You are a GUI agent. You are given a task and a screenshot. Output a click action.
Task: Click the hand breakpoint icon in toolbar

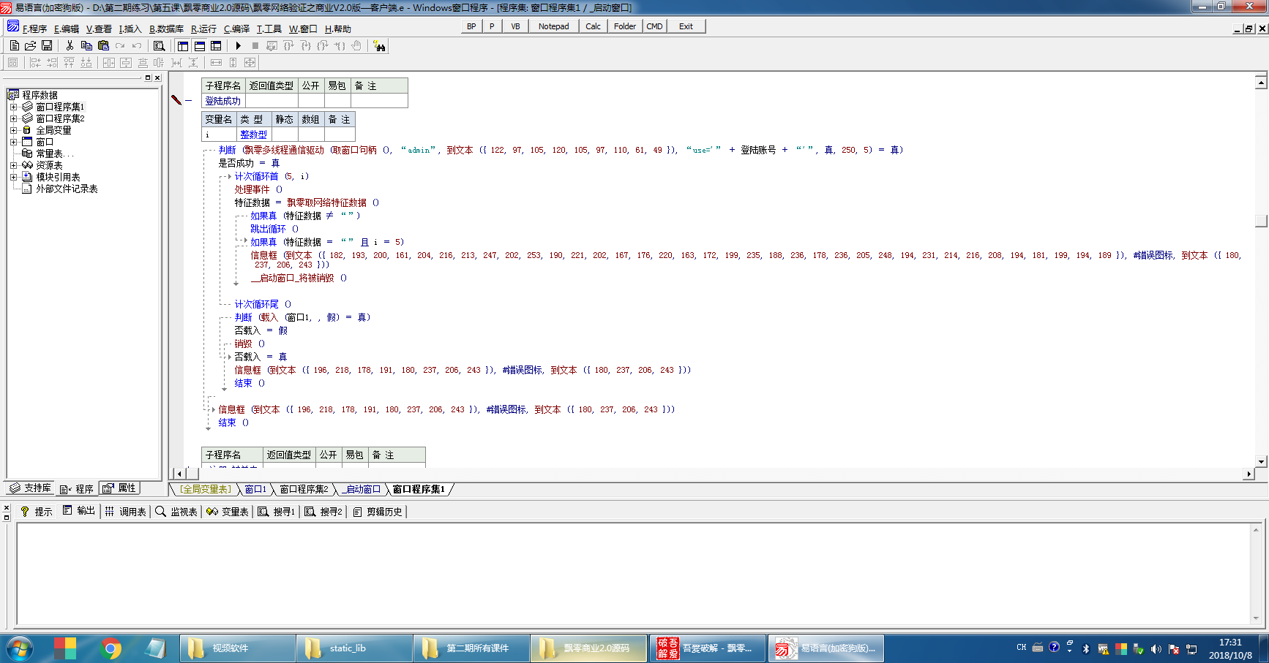(356, 45)
